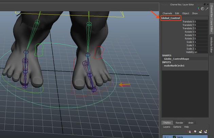Create new layer from selected objects
The width and height of the screenshot is (214, 138).
205,132
